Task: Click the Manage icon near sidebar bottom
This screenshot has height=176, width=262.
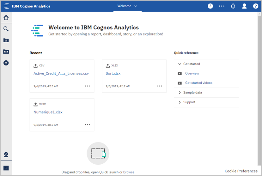Action: tap(6, 155)
